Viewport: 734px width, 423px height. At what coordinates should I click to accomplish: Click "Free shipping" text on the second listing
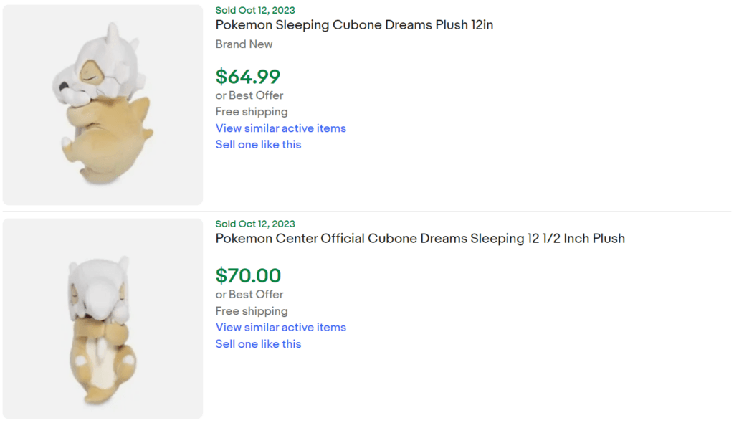[x=251, y=310]
